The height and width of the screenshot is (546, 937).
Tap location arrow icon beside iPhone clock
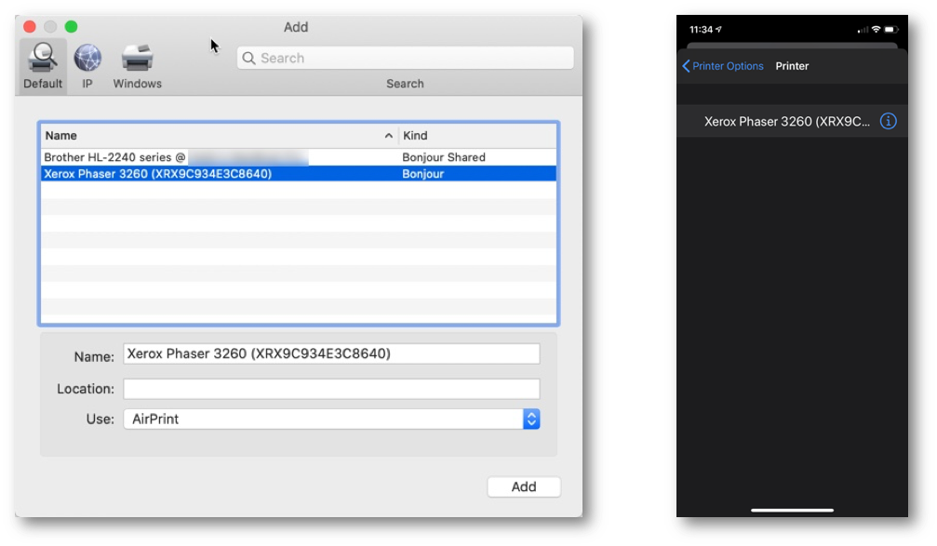pos(719,29)
